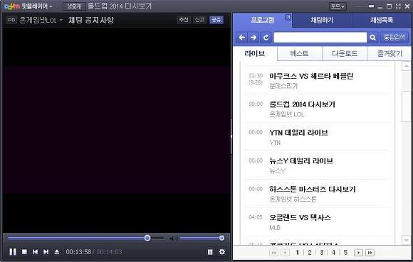Screen dimensions: 413x262
Task: Click the volume slider handle
Action: point(221,238)
